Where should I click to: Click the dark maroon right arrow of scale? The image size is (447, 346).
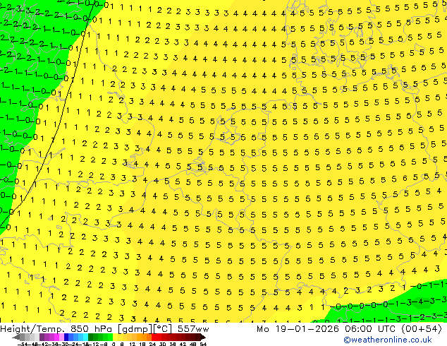(x=203, y=338)
